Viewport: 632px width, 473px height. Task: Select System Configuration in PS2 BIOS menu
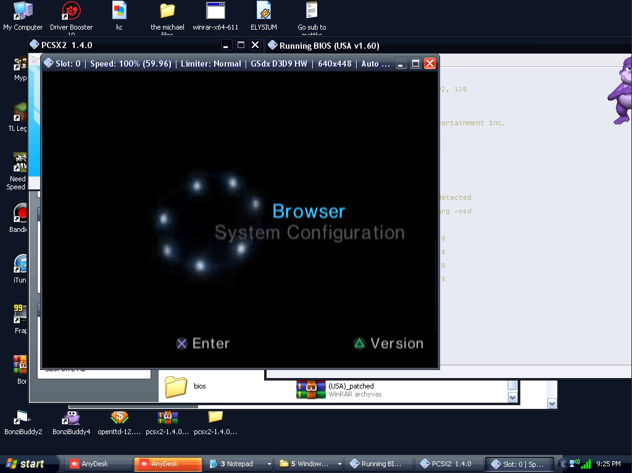point(310,232)
